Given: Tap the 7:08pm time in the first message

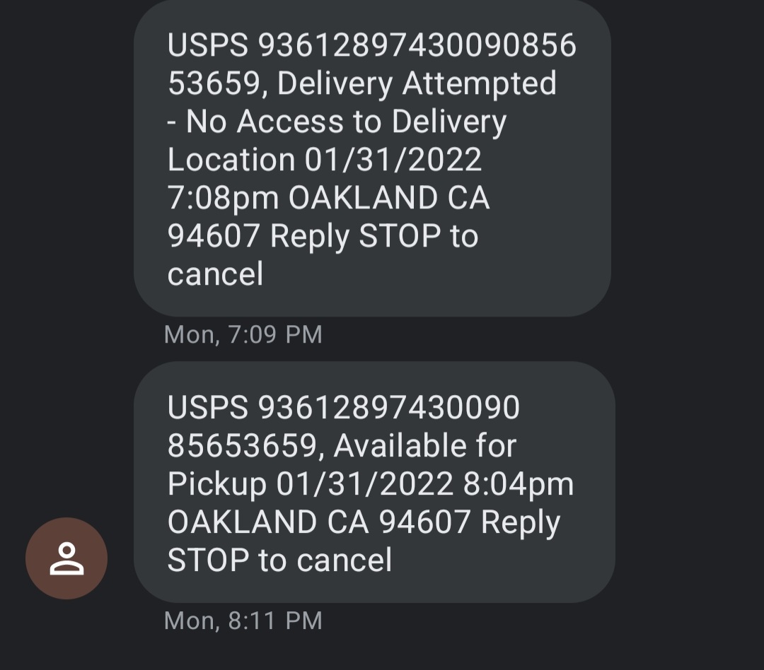Looking at the screenshot, I should (223, 198).
